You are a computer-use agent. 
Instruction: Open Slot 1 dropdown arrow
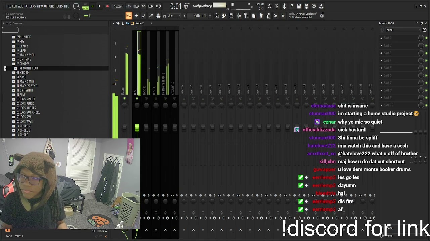[x=381, y=38]
